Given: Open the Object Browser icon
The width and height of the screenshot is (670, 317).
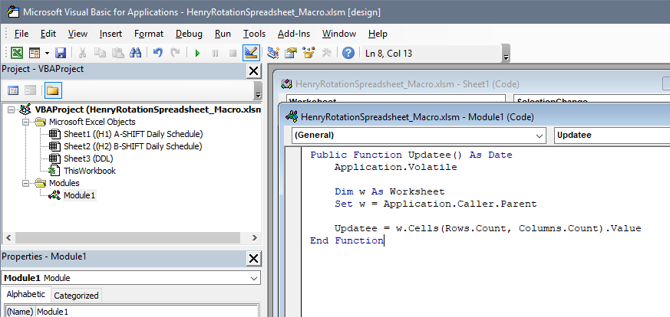Looking at the screenshot, I should coord(309,54).
